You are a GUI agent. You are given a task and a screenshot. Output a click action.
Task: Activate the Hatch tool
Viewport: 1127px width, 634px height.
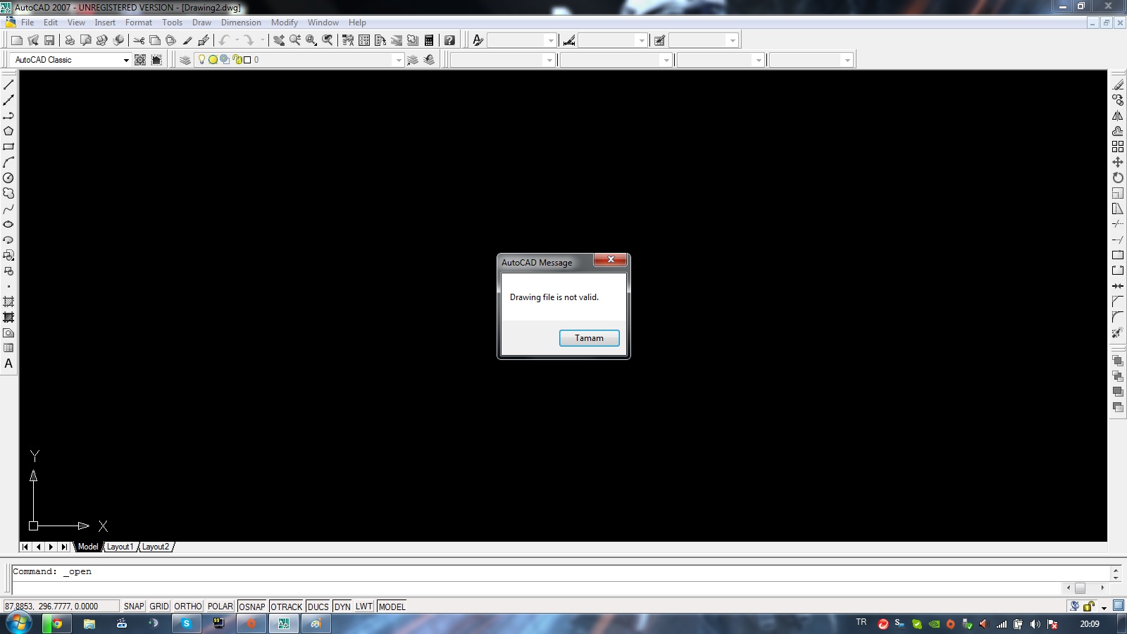point(8,302)
